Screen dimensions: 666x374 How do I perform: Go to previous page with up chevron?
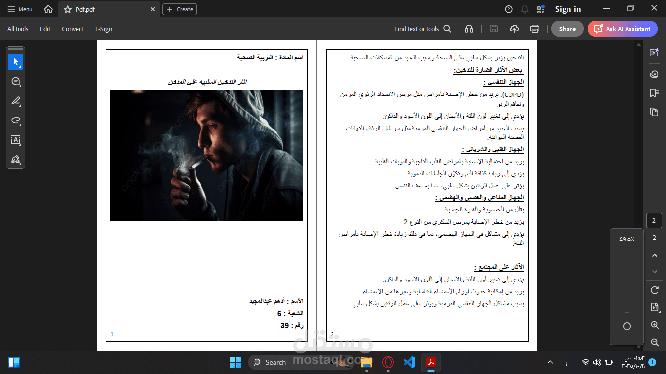(655, 255)
